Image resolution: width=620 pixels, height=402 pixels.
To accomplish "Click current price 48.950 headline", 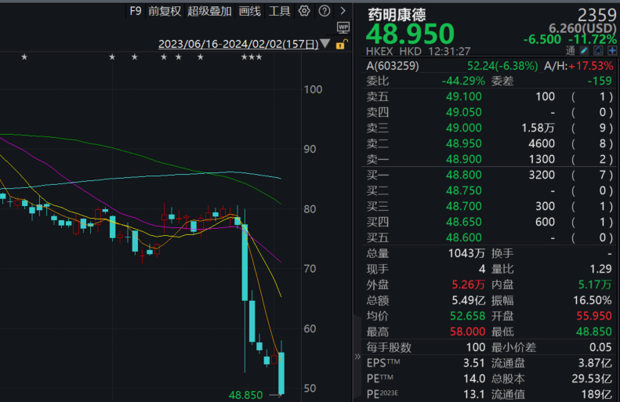I will point(410,34).
